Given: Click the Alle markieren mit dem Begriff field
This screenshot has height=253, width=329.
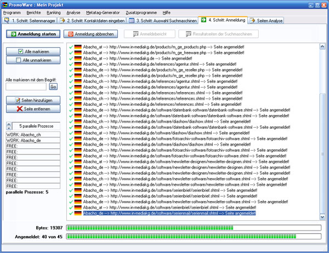Looking at the screenshot, I should pos(26,87).
